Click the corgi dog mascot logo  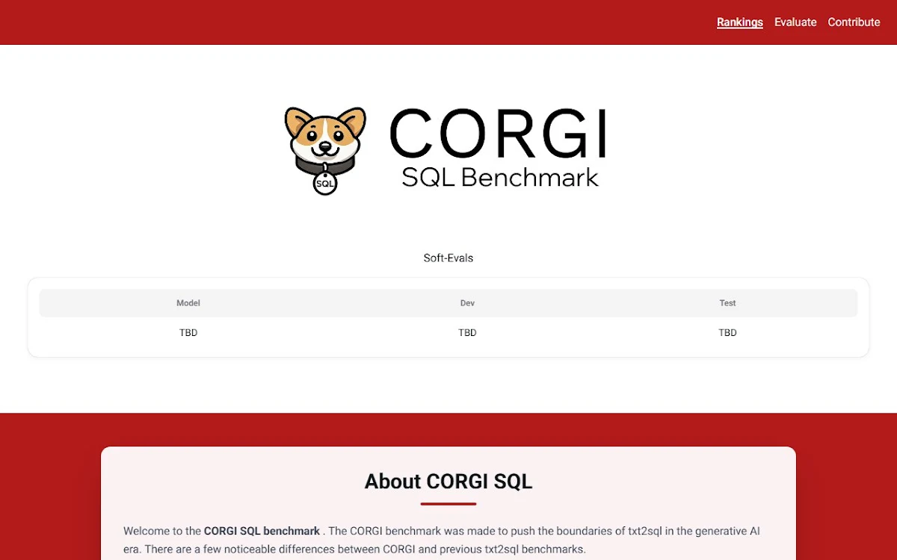326,151
